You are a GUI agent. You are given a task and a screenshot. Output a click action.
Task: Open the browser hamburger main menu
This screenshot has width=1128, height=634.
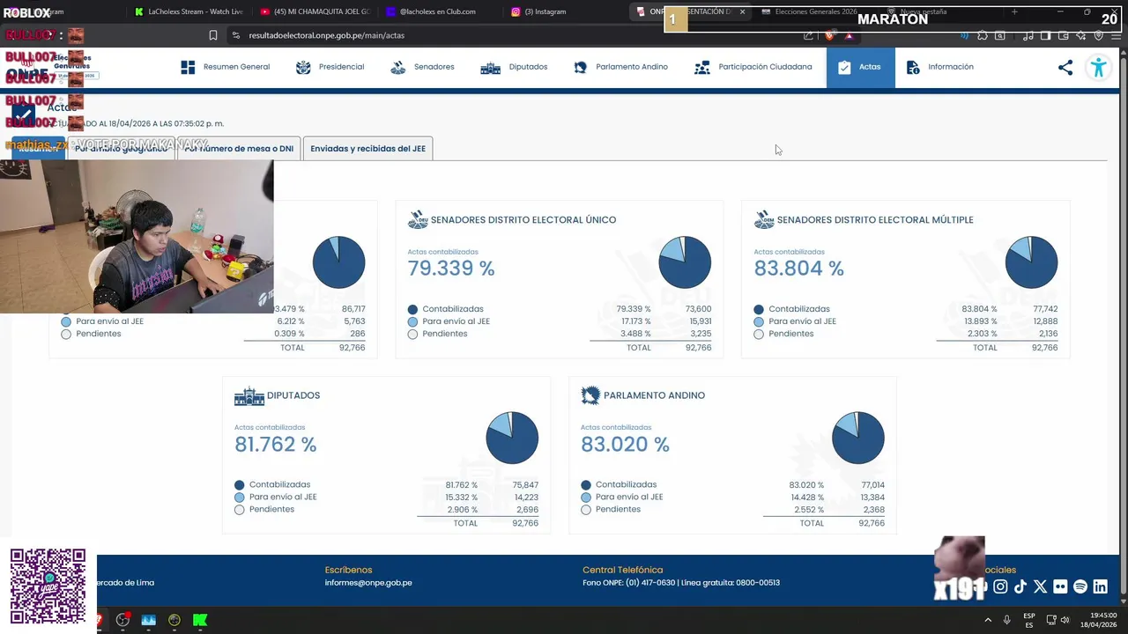pyautogui.click(x=1116, y=35)
